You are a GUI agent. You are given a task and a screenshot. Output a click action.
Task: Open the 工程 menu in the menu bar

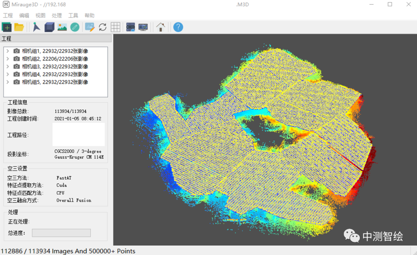pyautogui.click(x=8, y=15)
